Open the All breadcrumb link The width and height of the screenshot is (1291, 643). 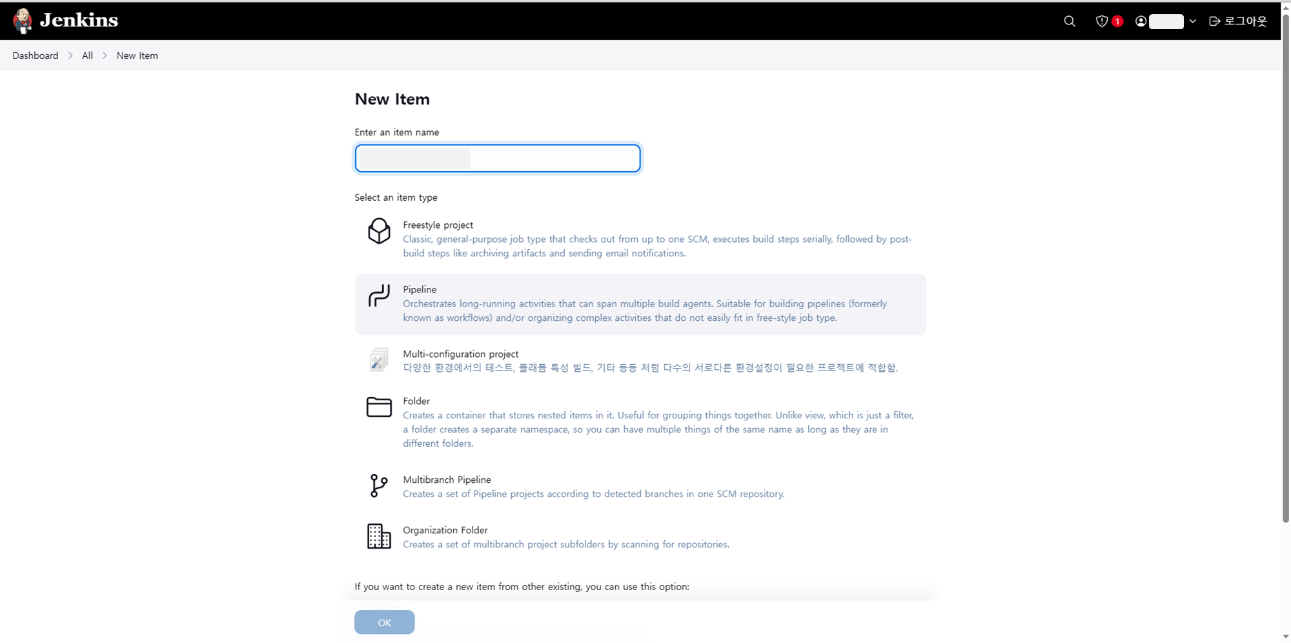point(87,56)
